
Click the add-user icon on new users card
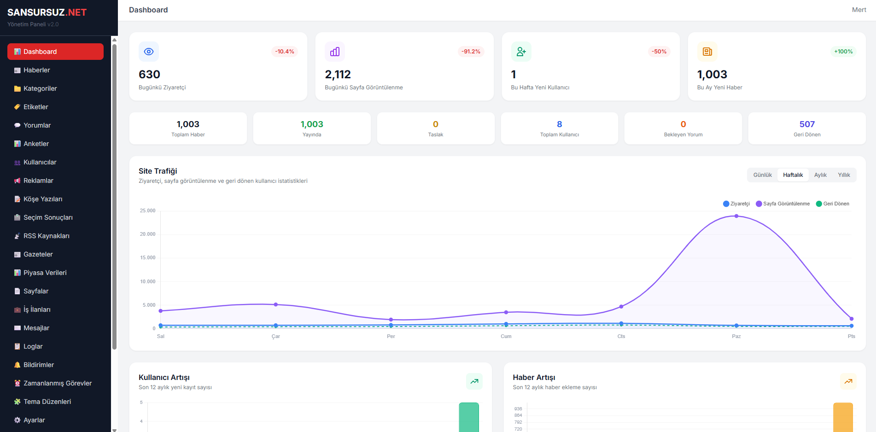click(x=521, y=52)
